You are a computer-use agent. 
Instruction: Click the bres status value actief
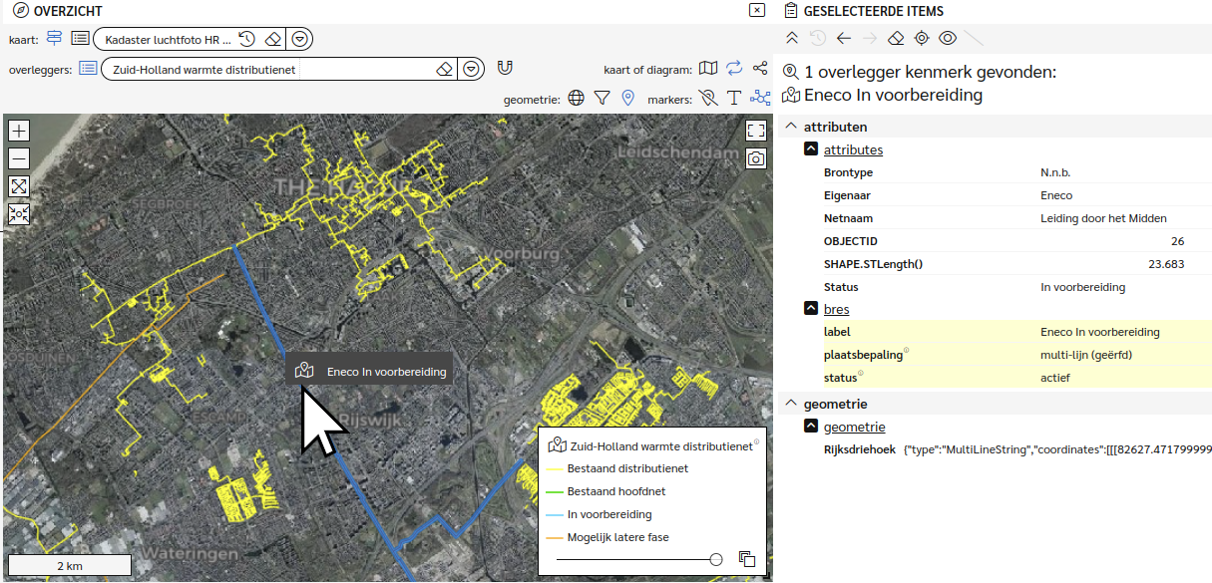click(x=1055, y=378)
